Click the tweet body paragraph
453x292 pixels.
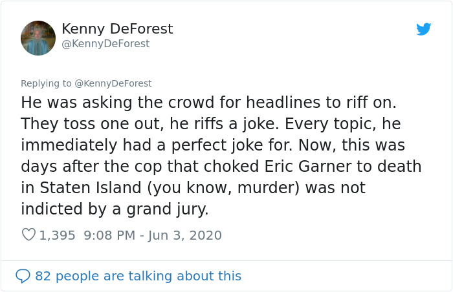click(x=221, y=156)
